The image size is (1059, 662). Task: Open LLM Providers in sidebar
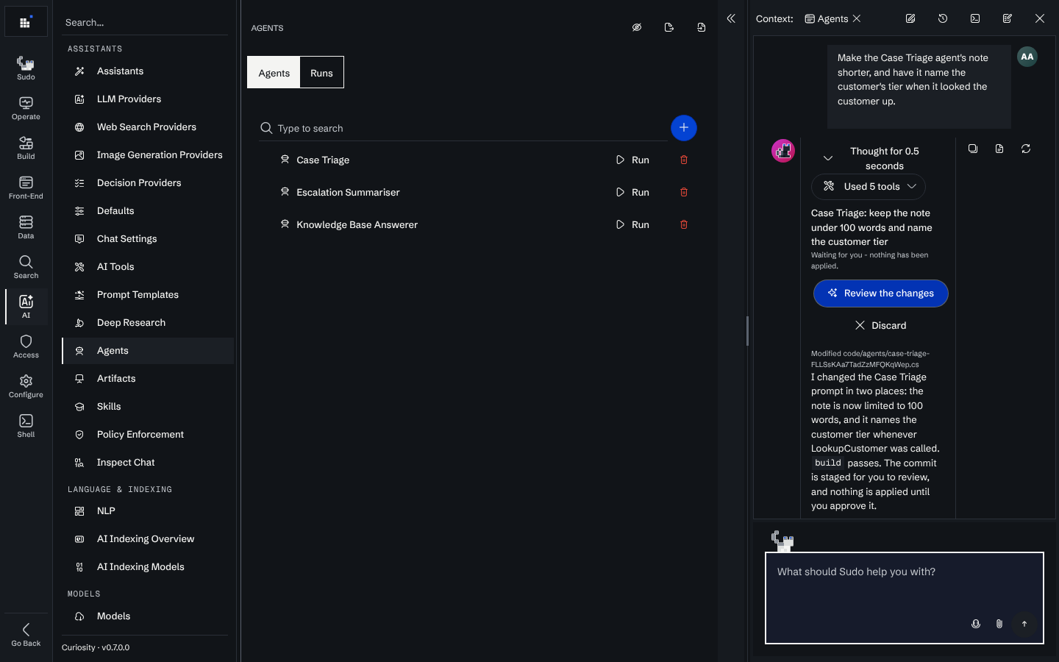tap(148, 99)
